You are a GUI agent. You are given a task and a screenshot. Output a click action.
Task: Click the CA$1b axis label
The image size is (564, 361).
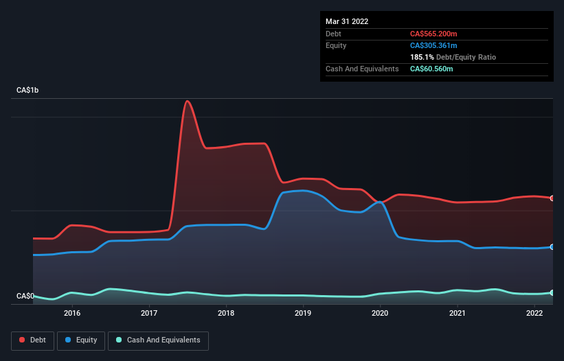[x=27, y=90]
